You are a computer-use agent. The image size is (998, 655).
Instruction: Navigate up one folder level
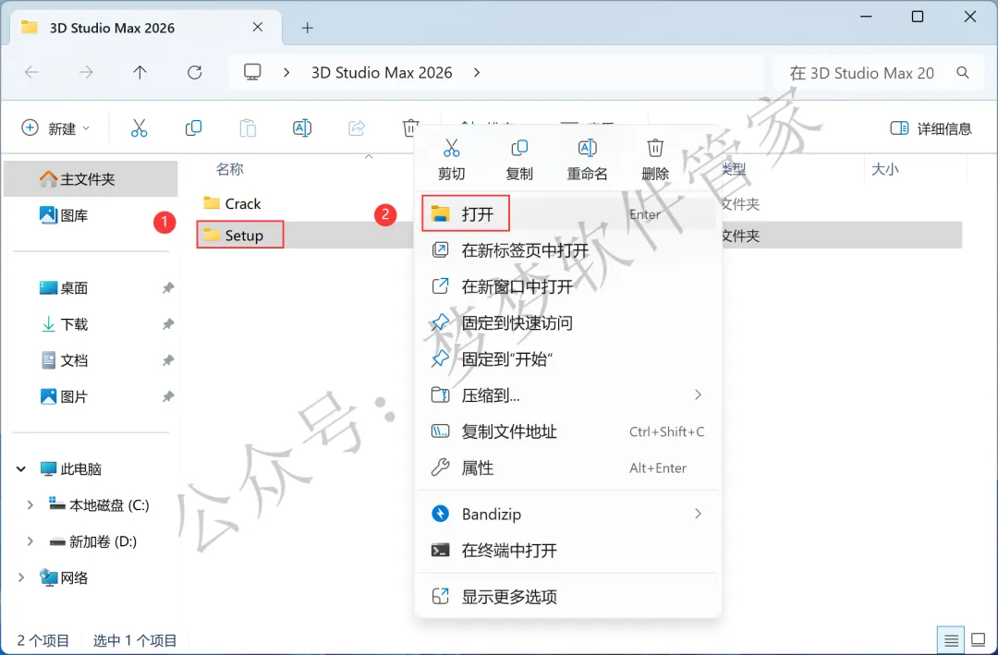coord(140,73)
